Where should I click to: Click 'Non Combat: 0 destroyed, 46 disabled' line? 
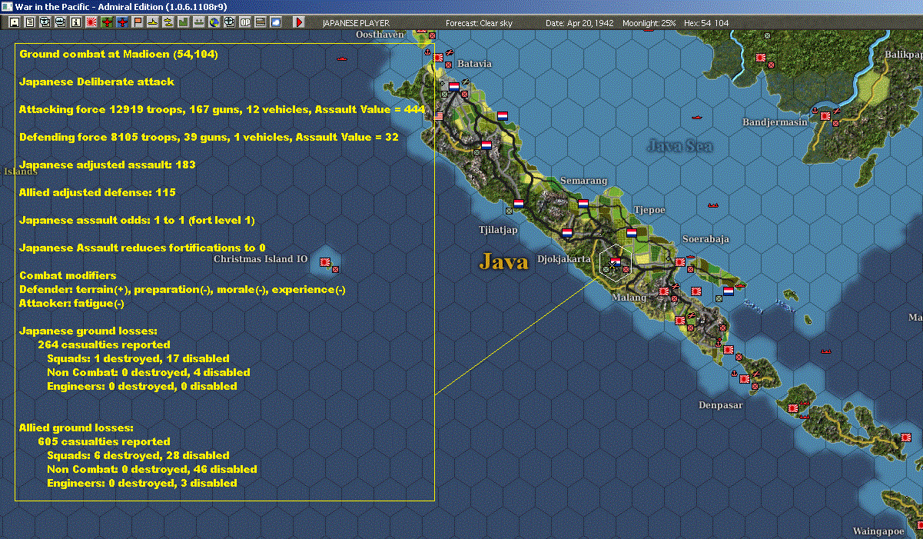click(x=152, y=469)
